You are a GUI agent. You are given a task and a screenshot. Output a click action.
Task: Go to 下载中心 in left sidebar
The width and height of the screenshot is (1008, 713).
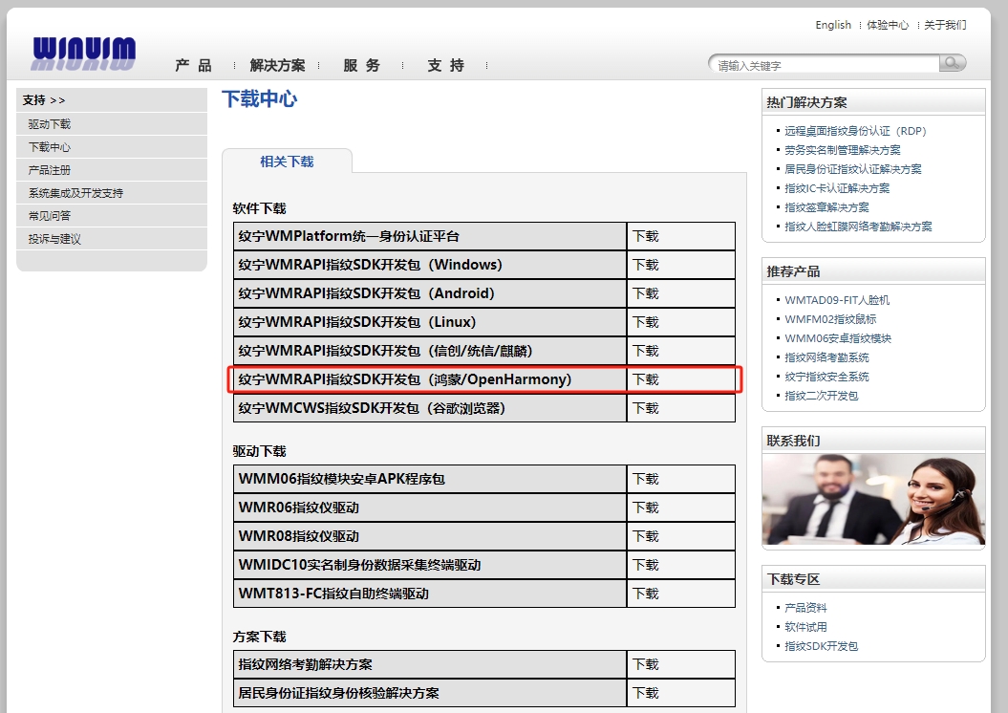pyautogui.click(x=50, y=147)
